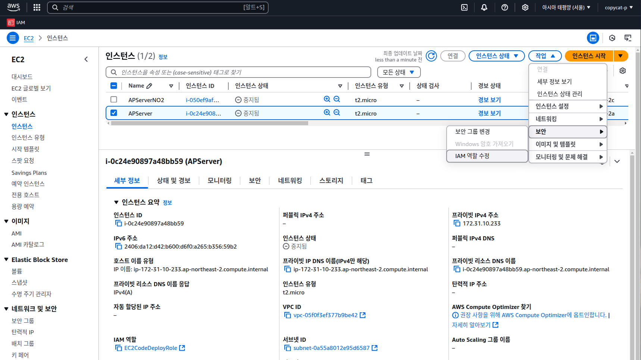
Task: Open the all states filter dropdown
Action: [x=399, y=72]
